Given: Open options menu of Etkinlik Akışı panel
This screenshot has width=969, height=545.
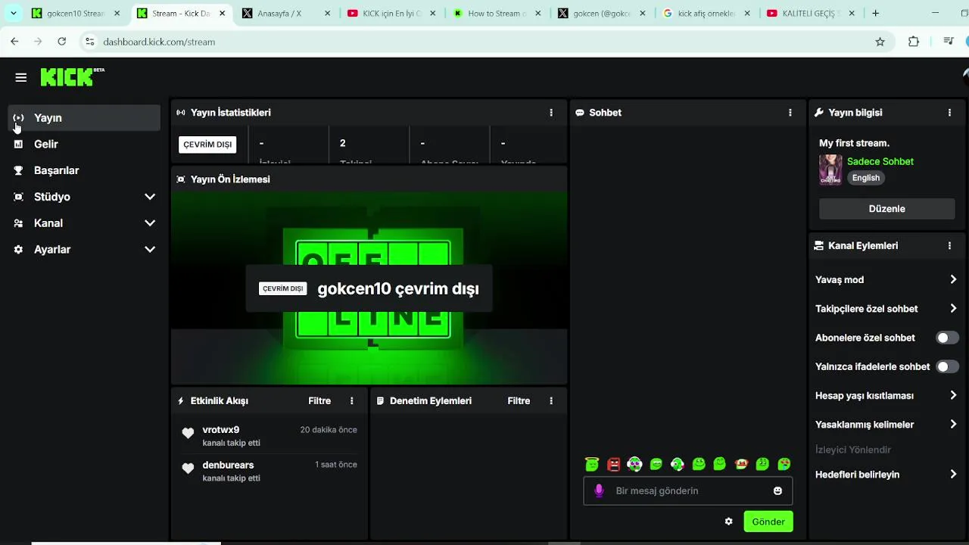Looking at the screenshot, I should click(x=352, y=401).
